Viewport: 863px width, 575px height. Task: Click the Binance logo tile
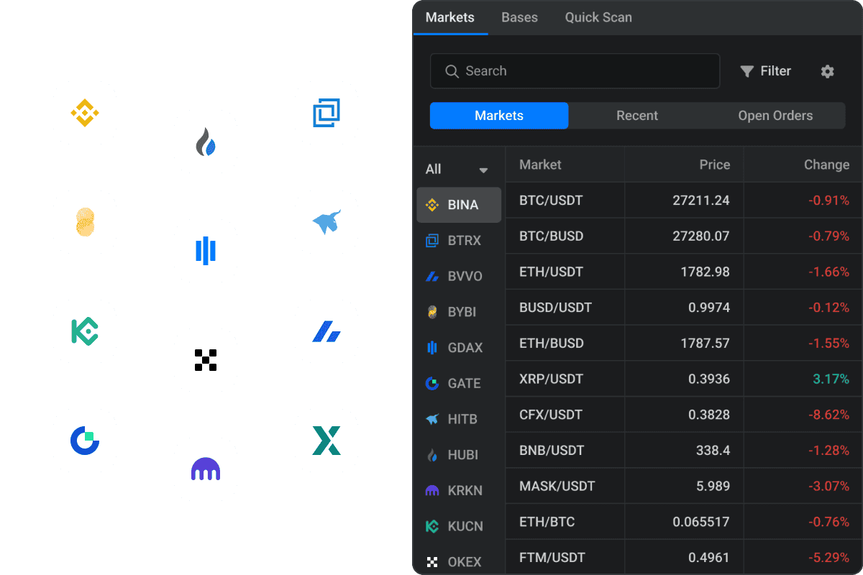point(85,113)
